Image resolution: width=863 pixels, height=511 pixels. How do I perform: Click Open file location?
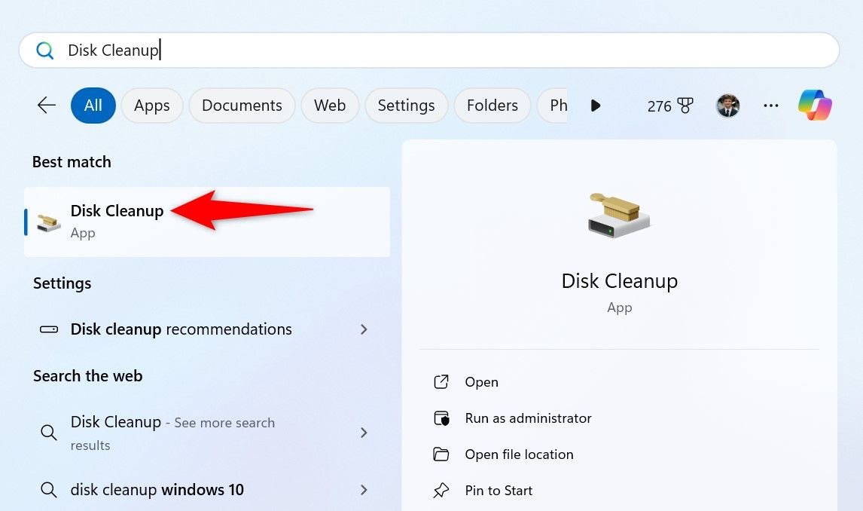coord(519,454)
